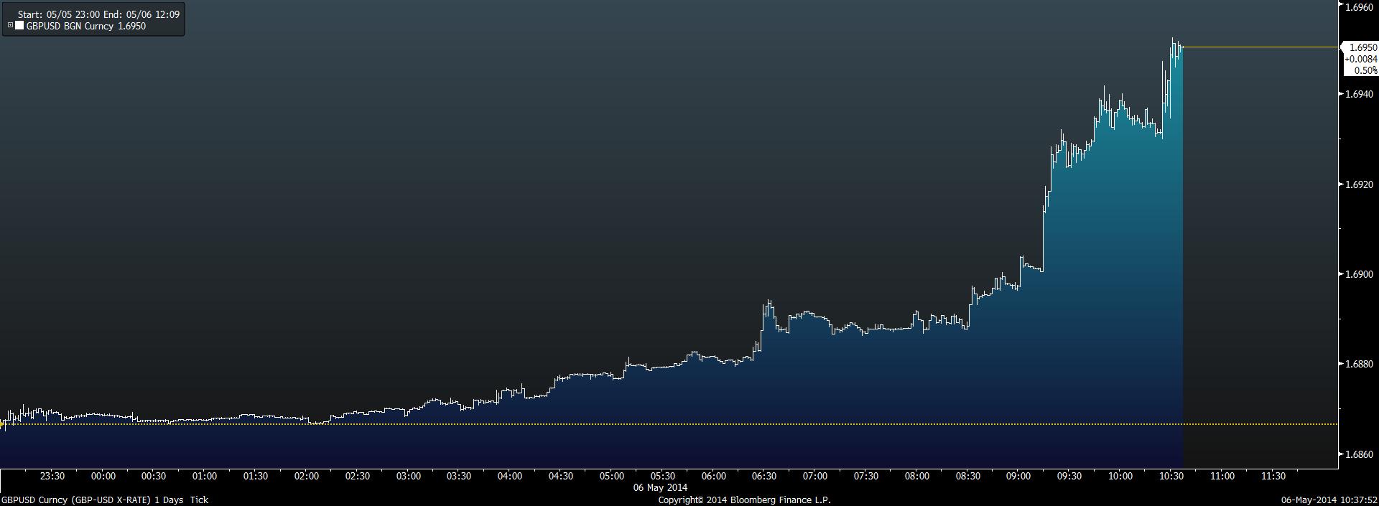Screen dimensions: 1379x506
Task: Click the 09:30 time axis label
Action: click(1069, 476)
